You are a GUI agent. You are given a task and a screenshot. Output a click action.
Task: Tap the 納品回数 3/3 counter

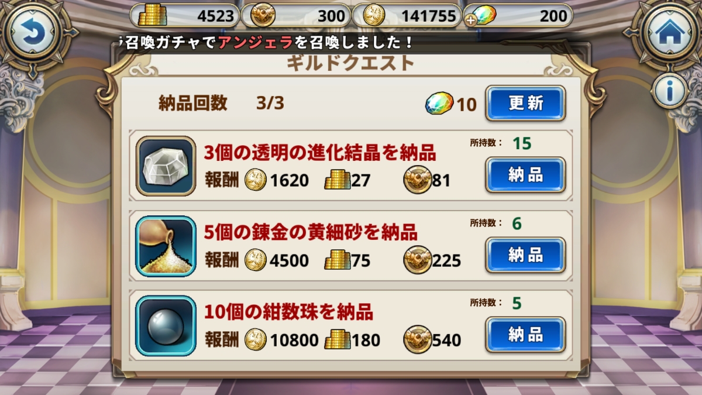point(221,104)
